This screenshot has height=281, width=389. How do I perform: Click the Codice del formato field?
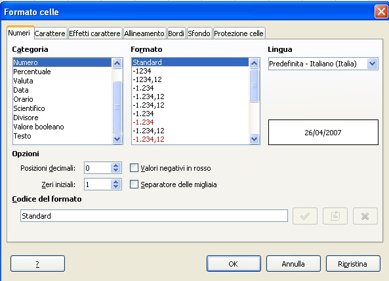tap(154, 216)
